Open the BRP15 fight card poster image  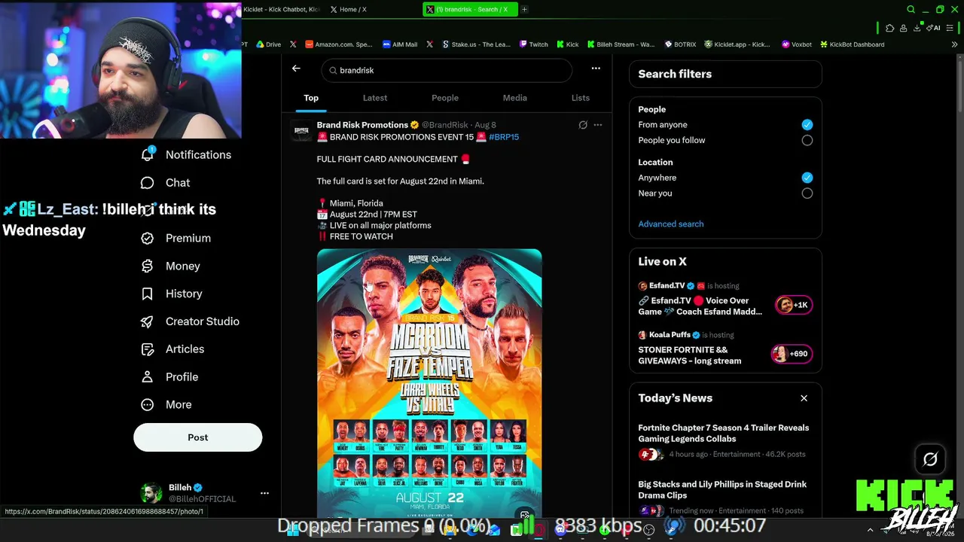click(429, 384)
